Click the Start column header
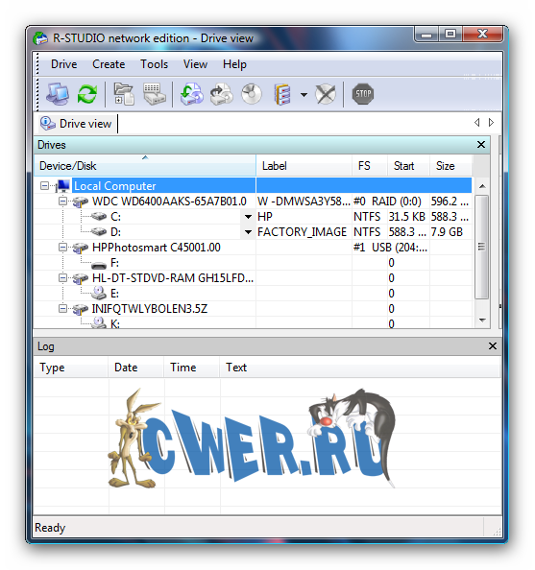This screenshot has height=570, width=535. (409, 166)
